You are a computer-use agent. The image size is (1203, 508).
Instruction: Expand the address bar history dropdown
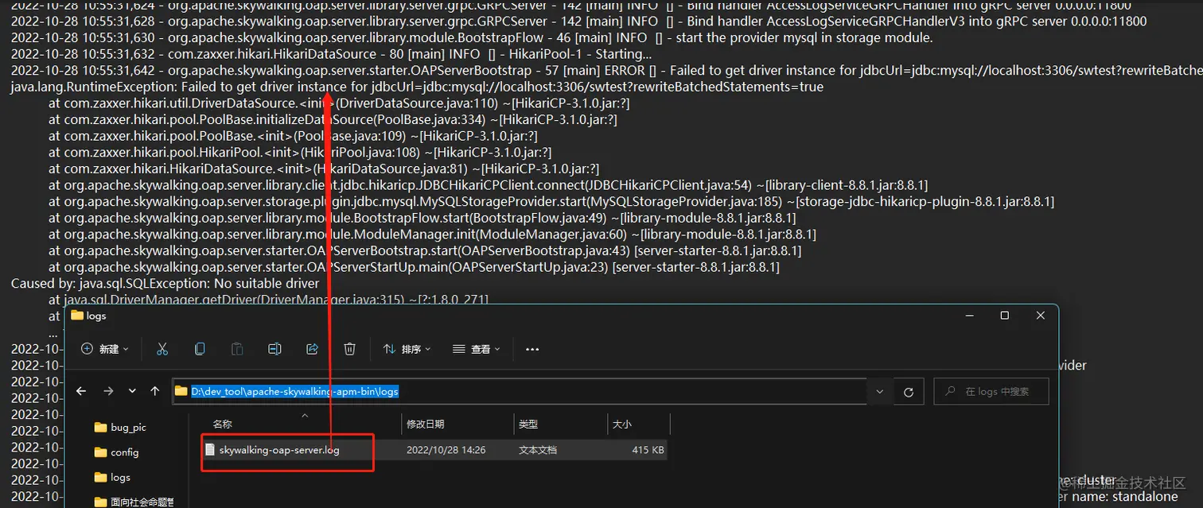[x=879, y=391]
